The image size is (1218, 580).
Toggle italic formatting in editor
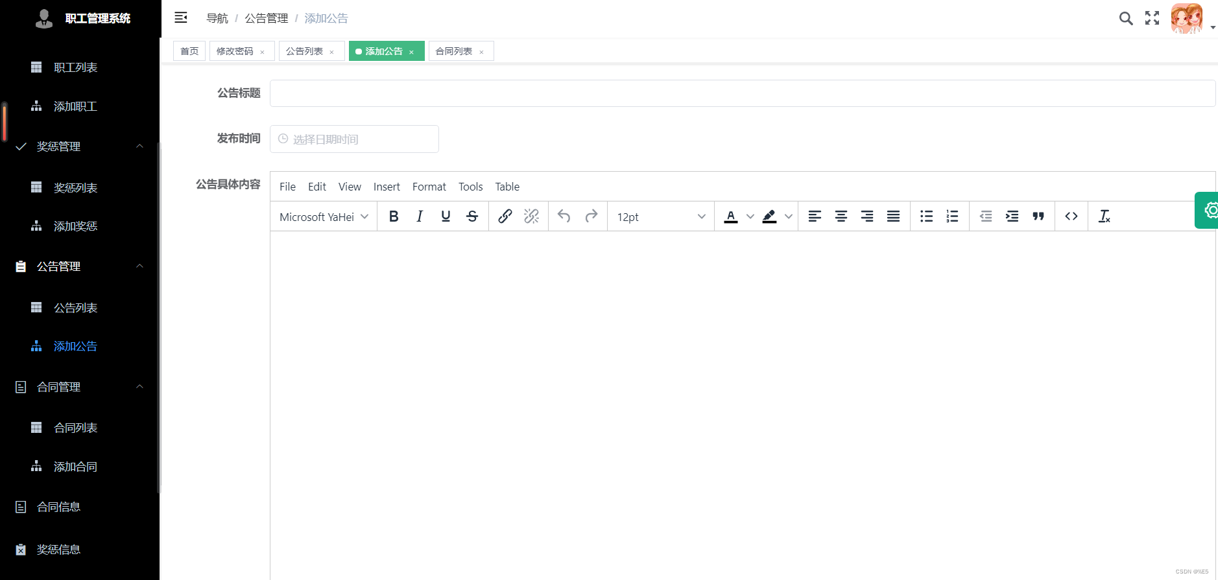(420, 216)
